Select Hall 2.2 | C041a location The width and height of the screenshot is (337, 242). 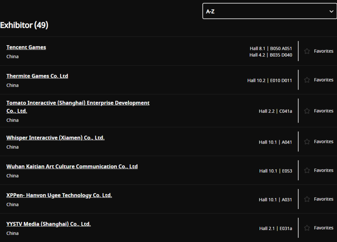click(x=275, y=111)
